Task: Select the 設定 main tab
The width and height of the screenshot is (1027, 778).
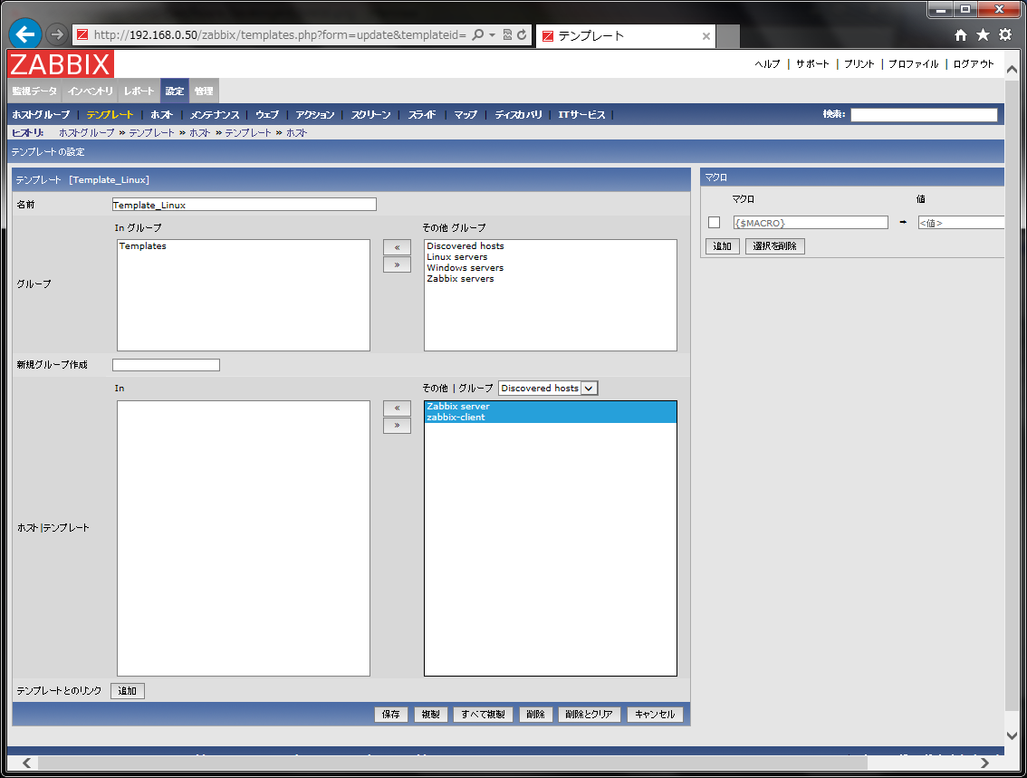Action: [175, 91]
